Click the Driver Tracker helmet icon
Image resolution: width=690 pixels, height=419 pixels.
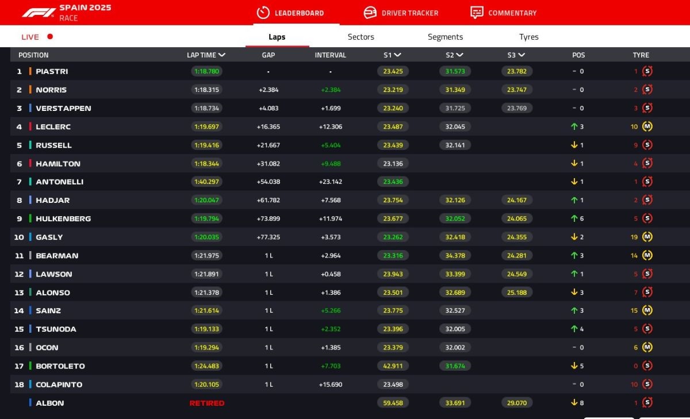[370, 13]
